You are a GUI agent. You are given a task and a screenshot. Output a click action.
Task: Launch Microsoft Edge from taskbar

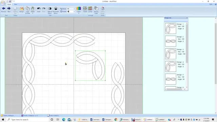(64, 120)
